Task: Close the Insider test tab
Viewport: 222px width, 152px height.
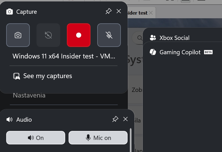Action: (151, 13)
